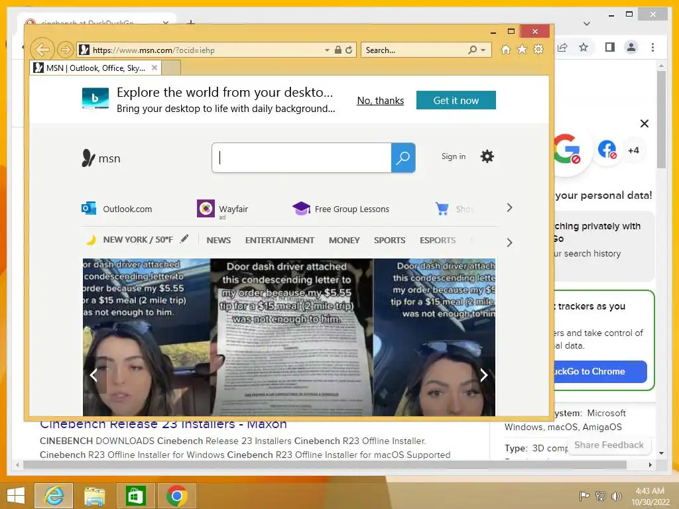
Task: Show next story in news carousel
Action: click(483, 375)
